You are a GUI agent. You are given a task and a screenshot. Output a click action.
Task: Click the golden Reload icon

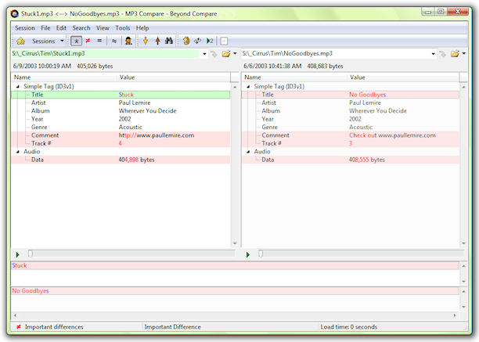click(x=186, y=41)
